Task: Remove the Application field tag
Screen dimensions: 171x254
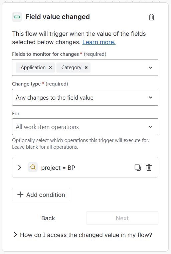Action: pyautogui.click(x=50, y=68)
